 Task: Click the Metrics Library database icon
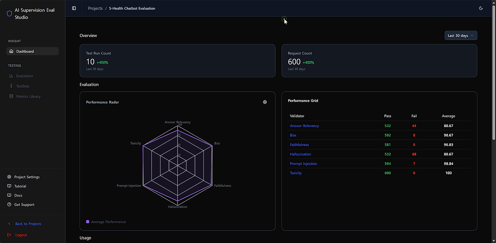[11, 96]
